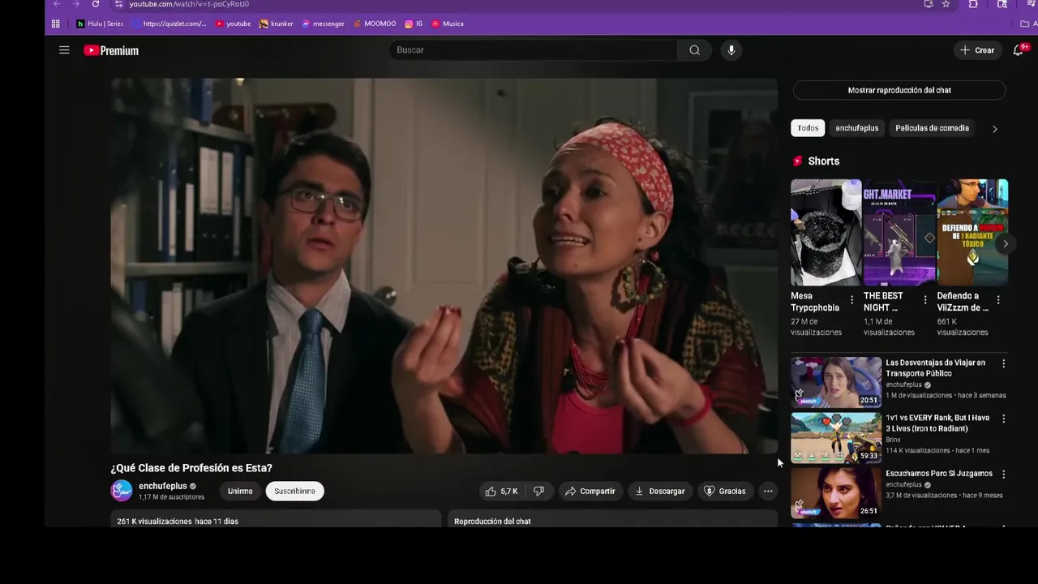
Task: Open the IG bookmark
Action: pos(414,24)
